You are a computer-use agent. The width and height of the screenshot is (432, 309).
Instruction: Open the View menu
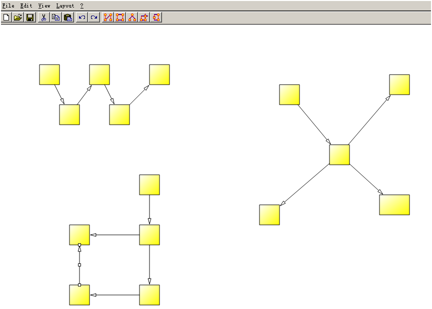click(44, 6)
